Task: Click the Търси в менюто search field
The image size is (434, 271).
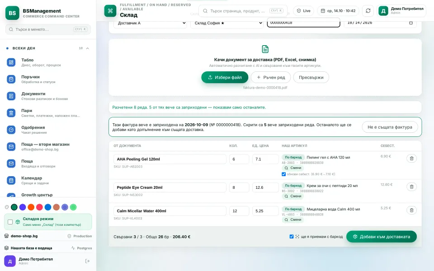Action: (48, 29)
